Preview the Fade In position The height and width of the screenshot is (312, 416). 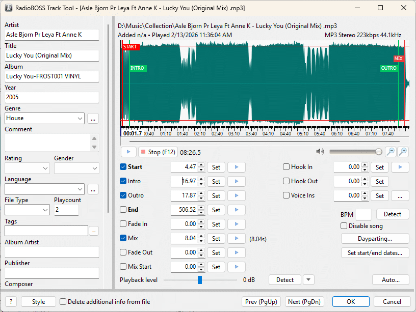(x=237, y=224)
